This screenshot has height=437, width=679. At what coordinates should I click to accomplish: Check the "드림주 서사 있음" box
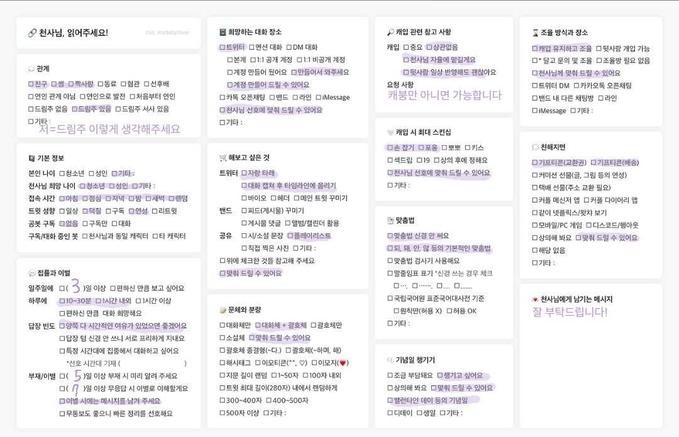tap(118, 109)
